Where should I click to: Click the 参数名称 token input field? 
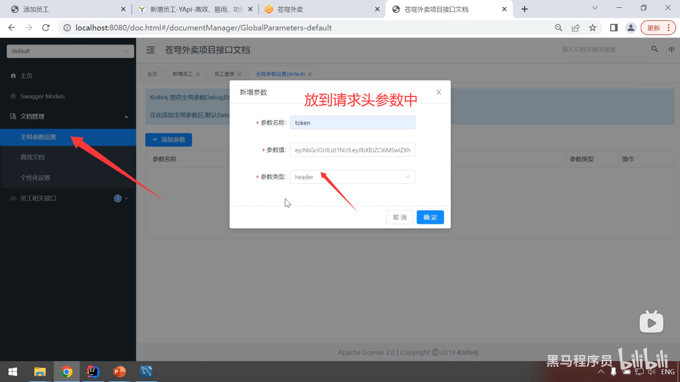(x=352, y=122)
